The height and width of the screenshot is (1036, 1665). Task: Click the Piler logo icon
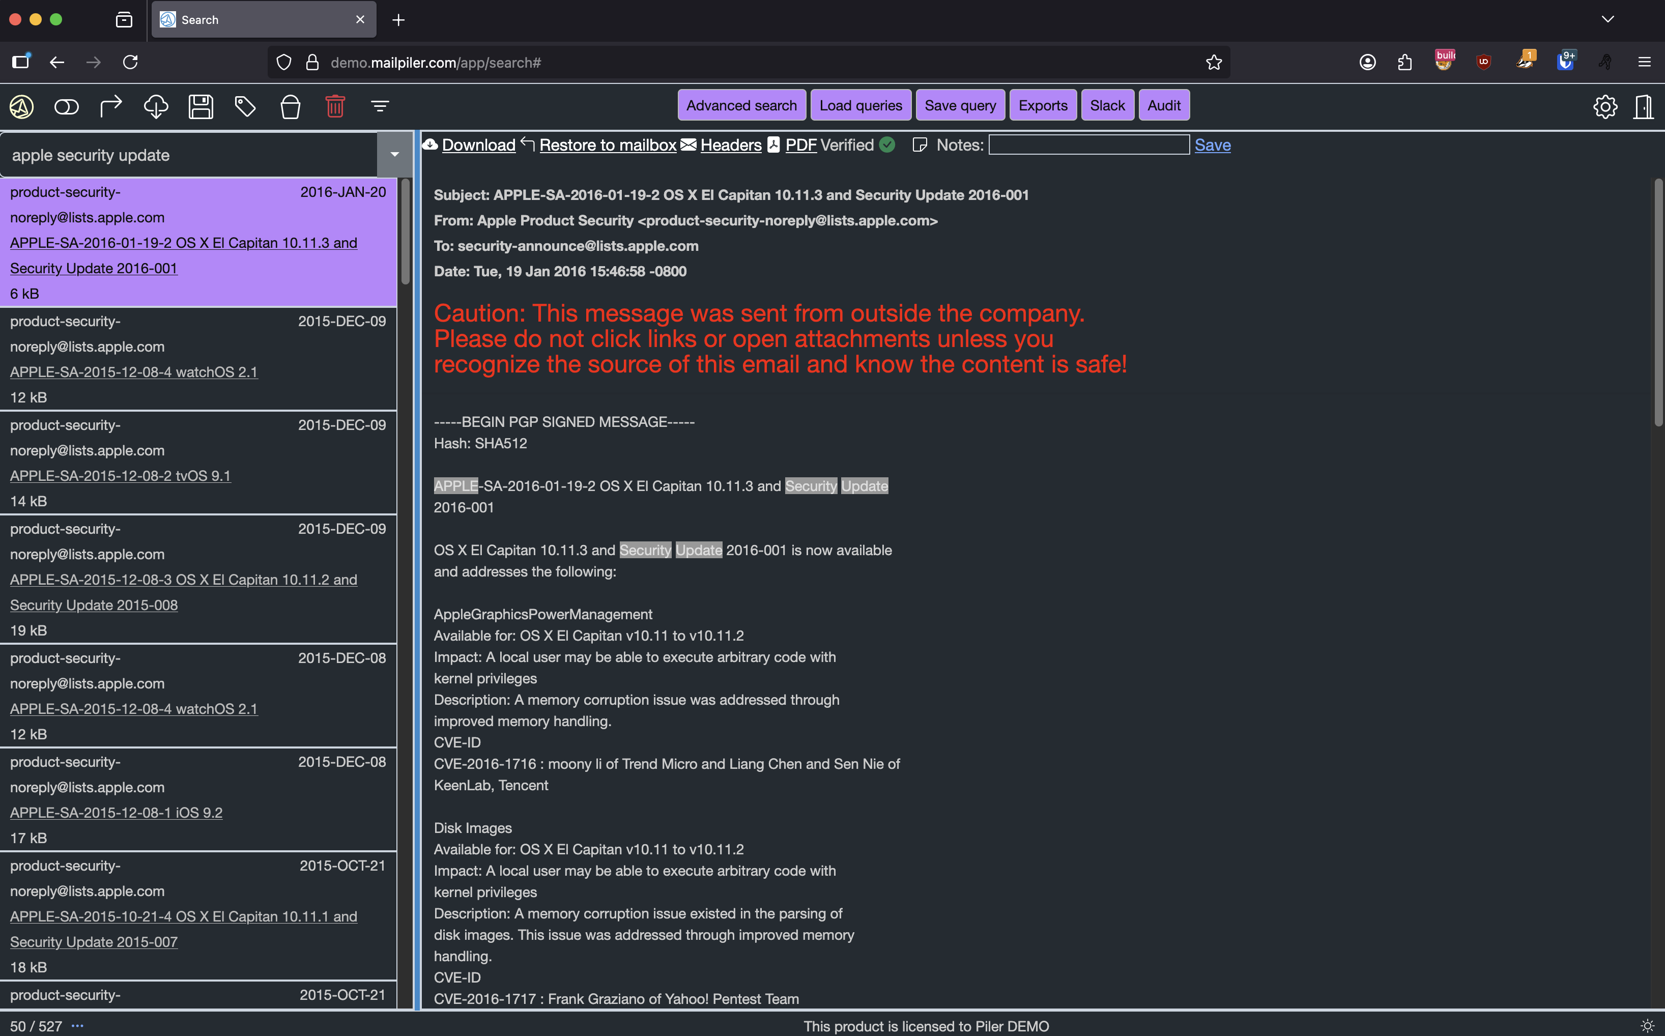(x=21, y=106)
